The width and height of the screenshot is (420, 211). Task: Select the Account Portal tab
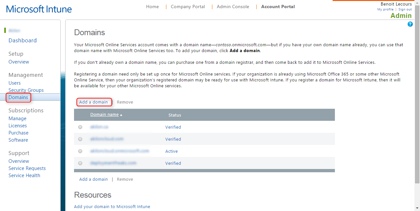[278, 7]
